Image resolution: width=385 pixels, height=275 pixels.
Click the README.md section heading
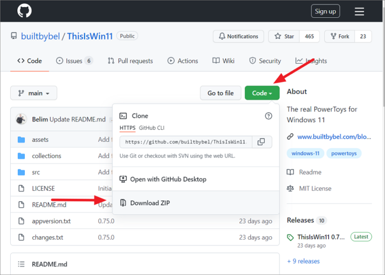(x=50, y=264)
